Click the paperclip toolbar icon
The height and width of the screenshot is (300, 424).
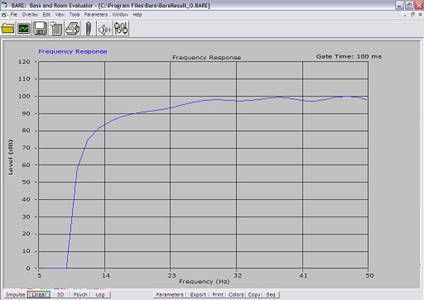(x=89, y=29)
